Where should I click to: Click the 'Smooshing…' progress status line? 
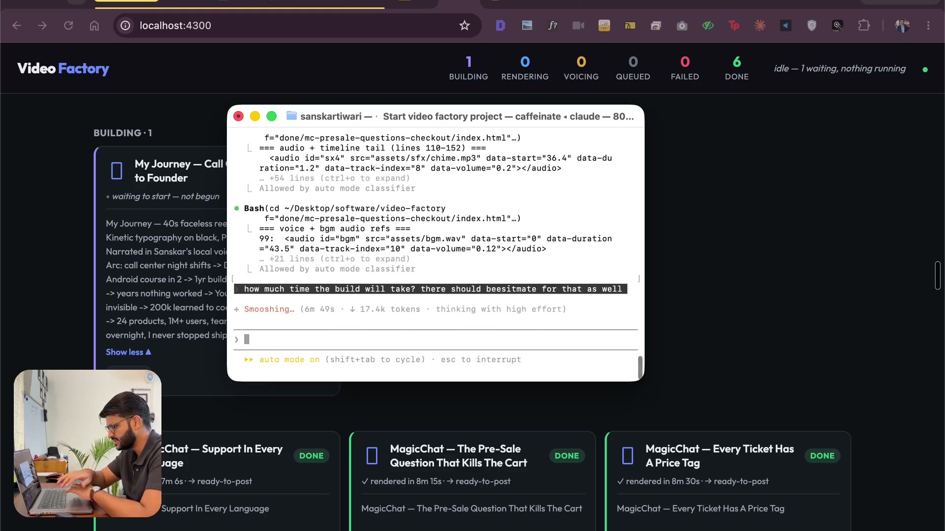point(400,309)
